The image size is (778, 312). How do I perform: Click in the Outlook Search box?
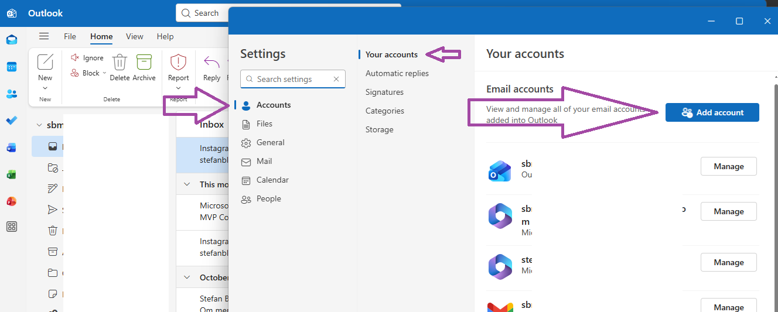click(x=202, y=13)
